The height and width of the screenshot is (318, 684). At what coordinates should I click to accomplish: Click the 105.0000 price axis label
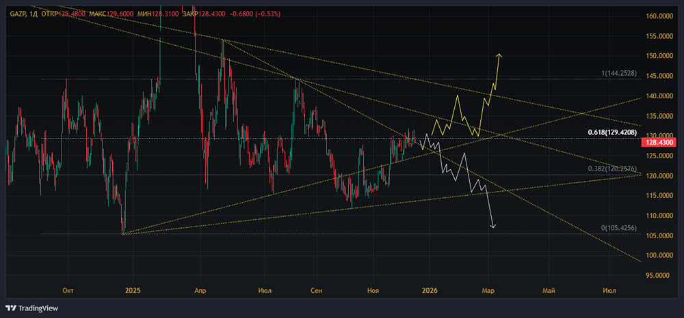pyautogui.click(x=659, y=236)
